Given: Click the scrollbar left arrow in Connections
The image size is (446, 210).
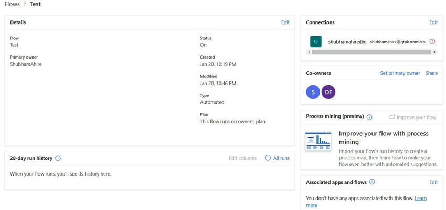Looking at the screenshot, I should 309,52.
